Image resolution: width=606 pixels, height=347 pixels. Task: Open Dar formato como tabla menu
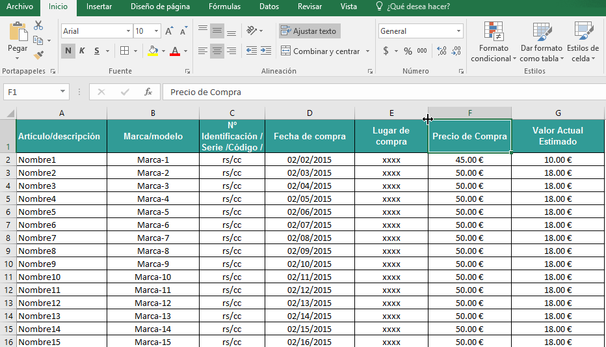click(541, 42)
